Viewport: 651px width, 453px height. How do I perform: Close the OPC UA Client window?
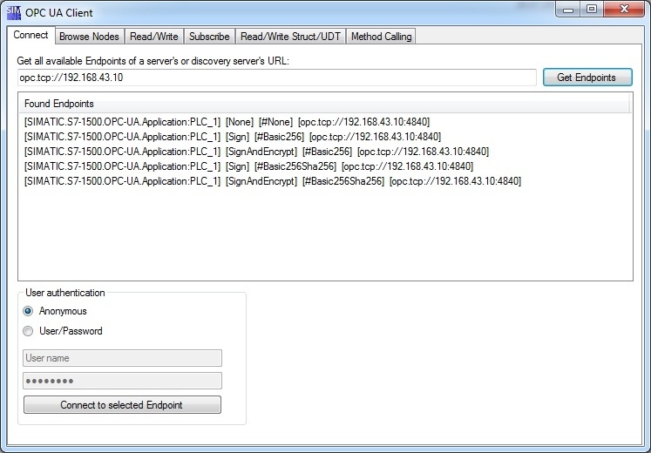coord(624,10)
